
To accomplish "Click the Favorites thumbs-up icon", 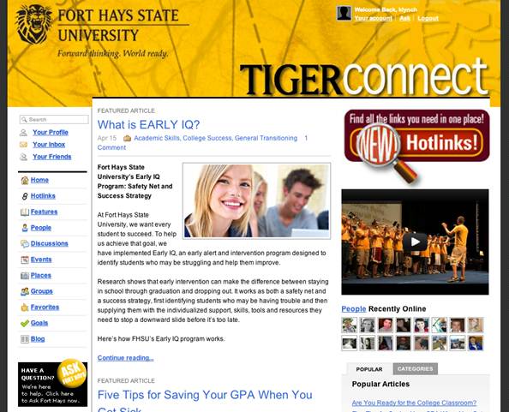I will coord(25,308).
